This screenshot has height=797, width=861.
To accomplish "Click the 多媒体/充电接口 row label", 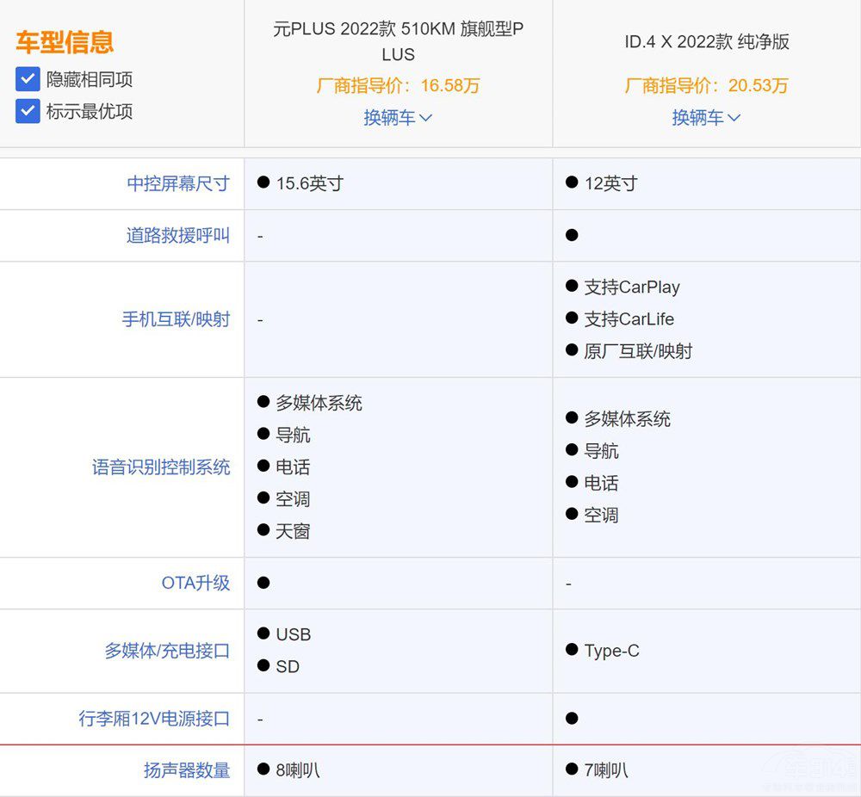I will tap(167, 651).
